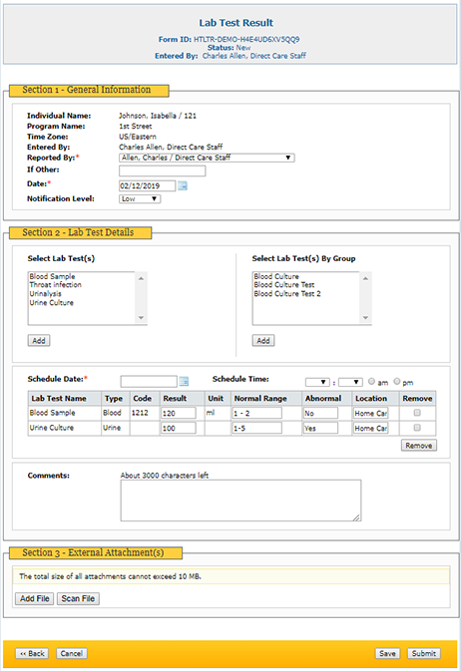Open the Schedule Date calendar icon
This screenshot has width=461, height=671.
(184, 381)
